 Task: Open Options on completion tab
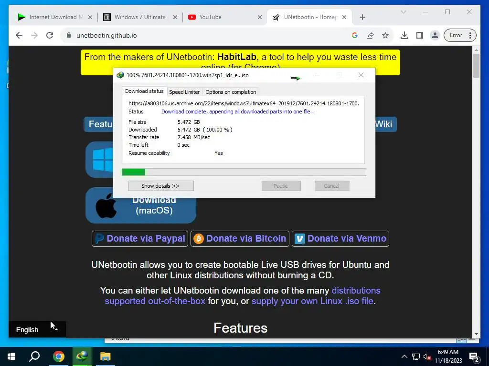231,92
